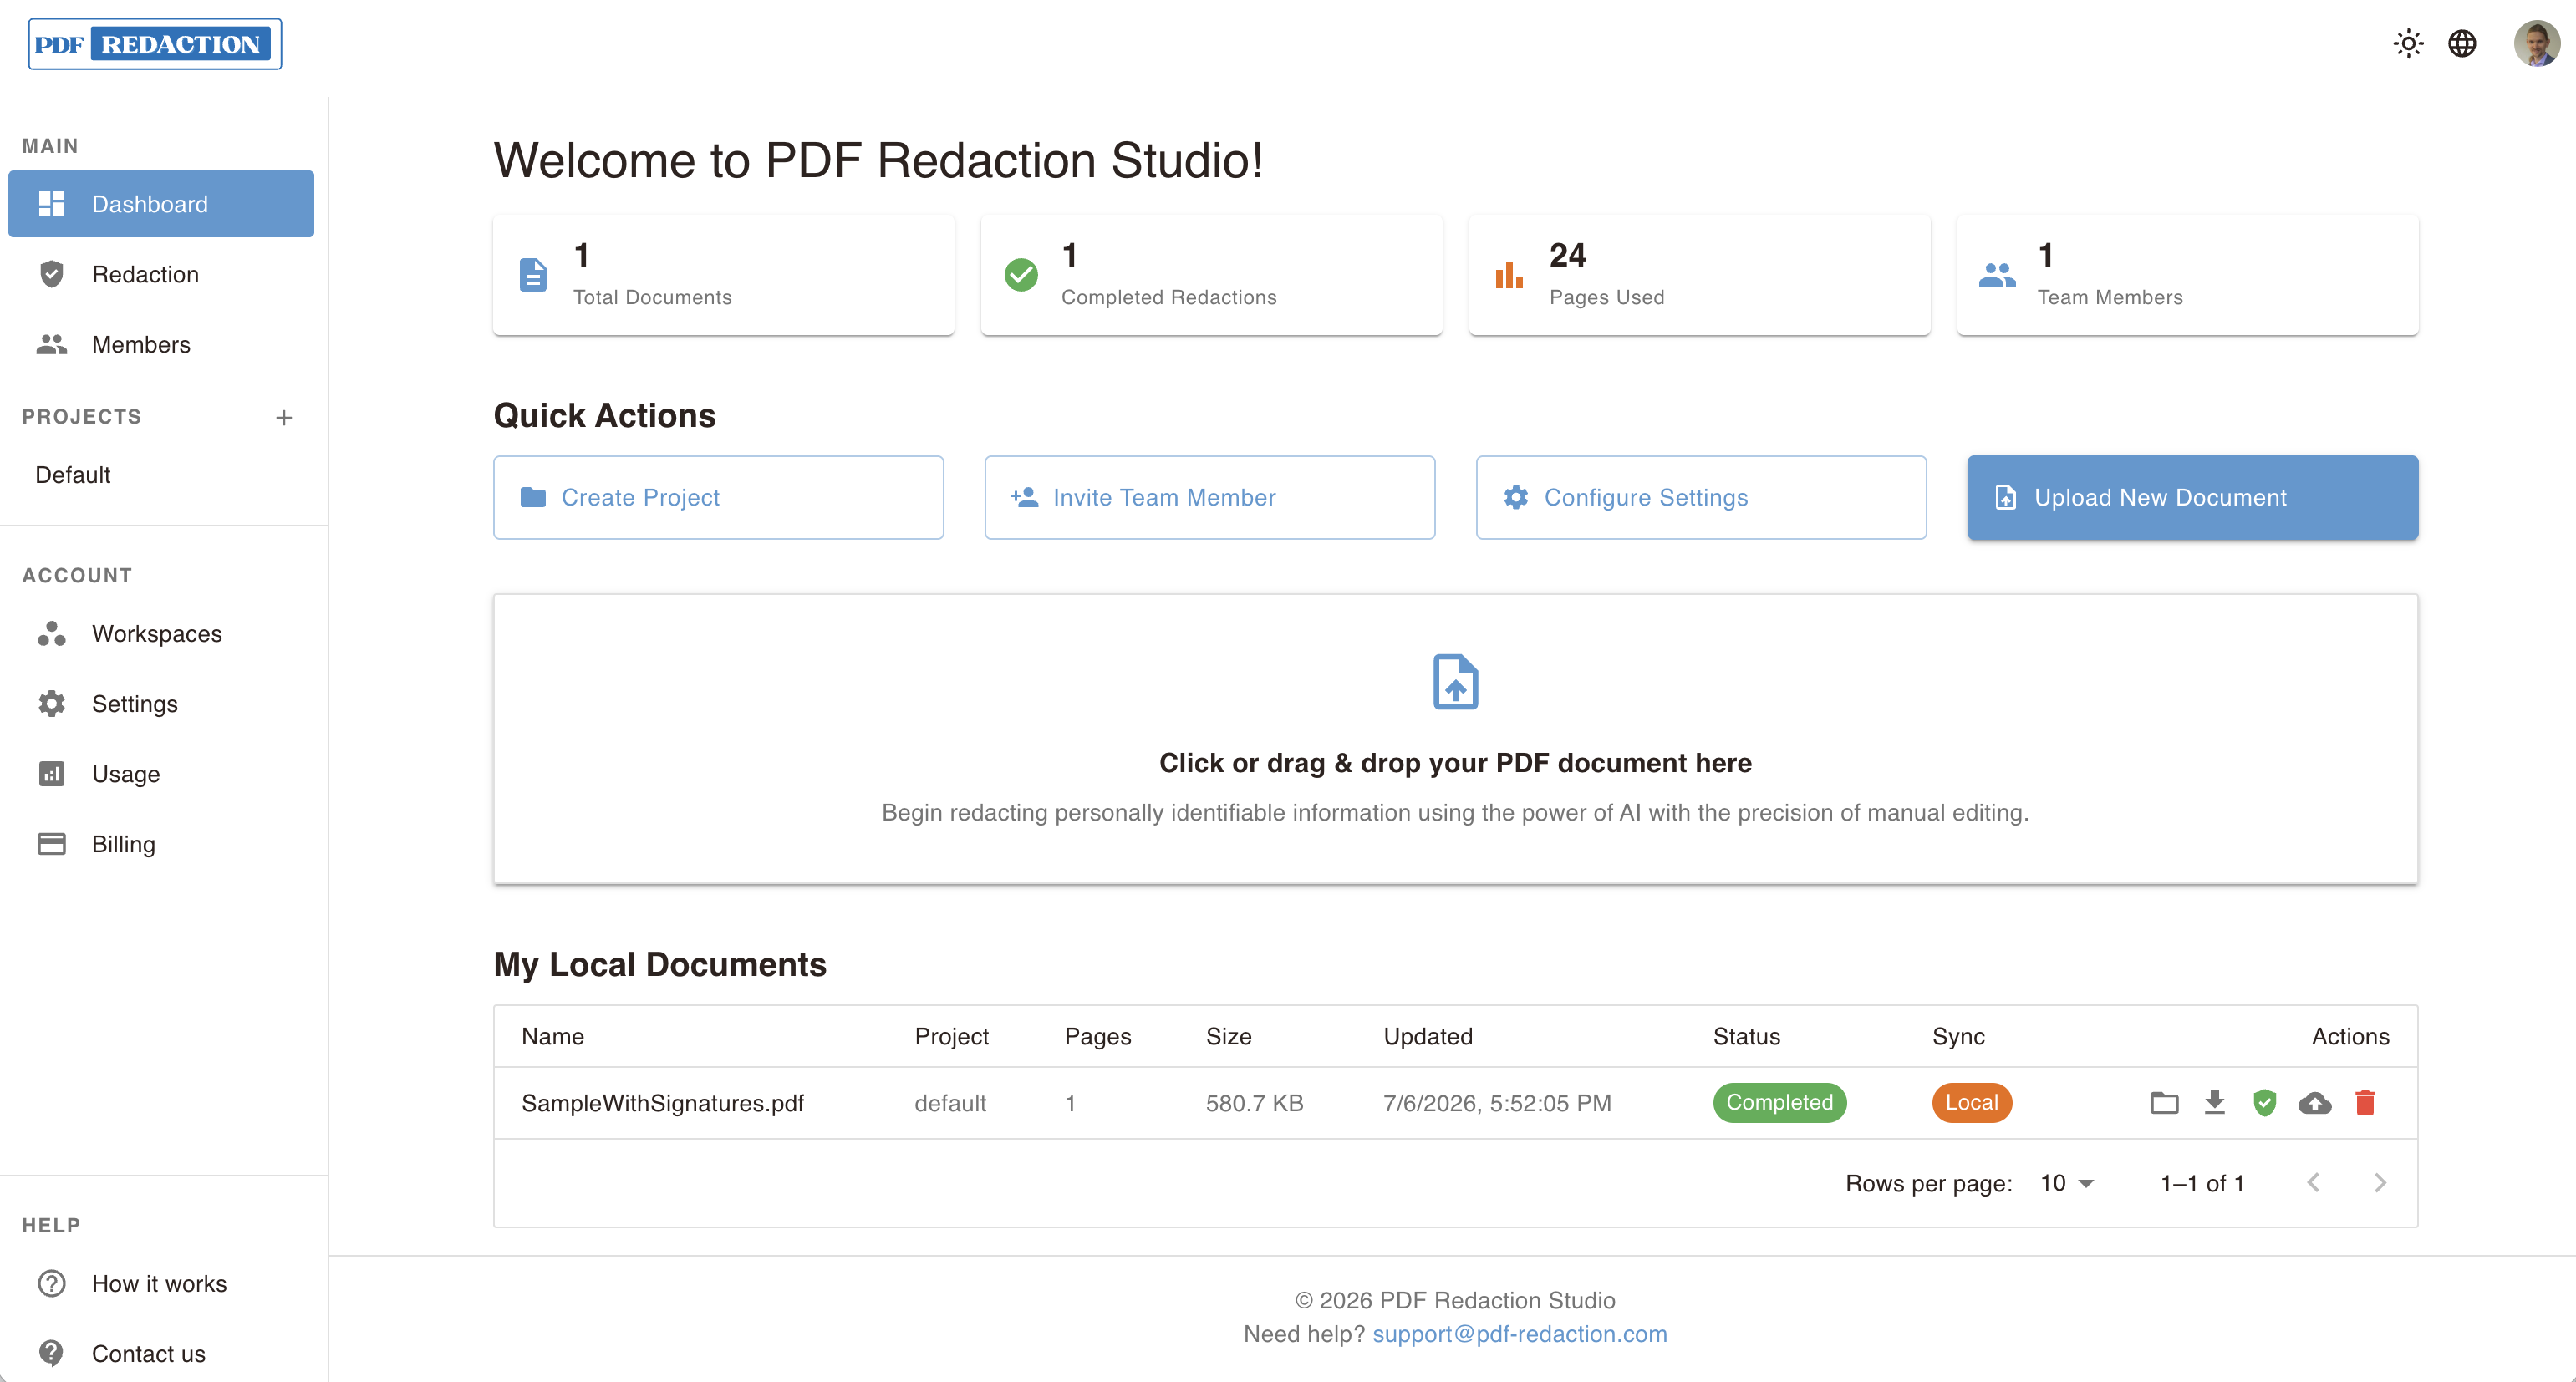This screenshot has width=2576, height=1382.
Task: Delete SampleWithSignatures.pdf with trash icon
Action: pos(2365,1103)
